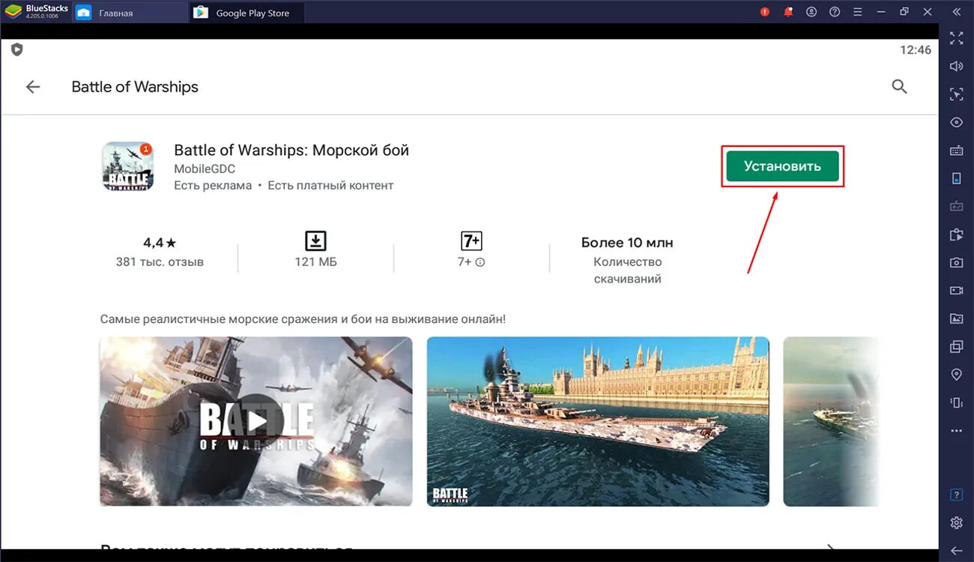This screenshot has width=974, height=562.
Task: Click the 12:46 clock in the status bar
Action: 915,50
